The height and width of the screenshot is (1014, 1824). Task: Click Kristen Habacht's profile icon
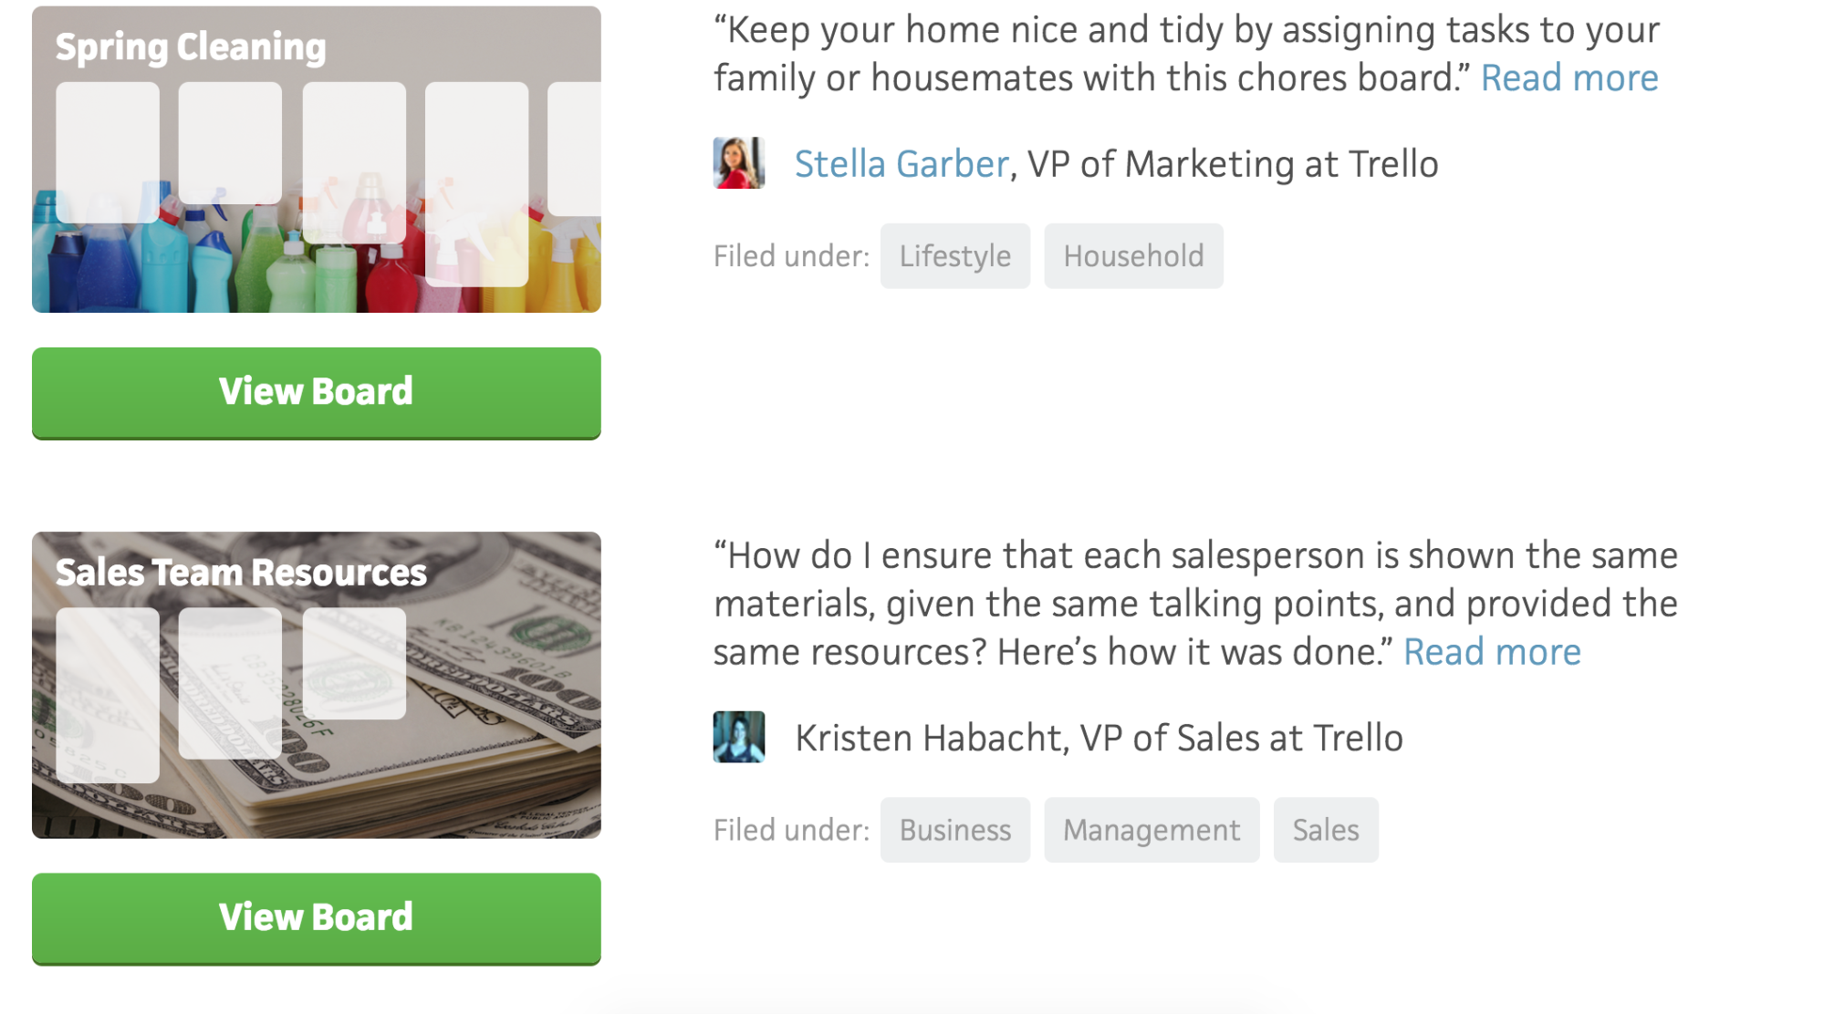(x=737, y=737)
